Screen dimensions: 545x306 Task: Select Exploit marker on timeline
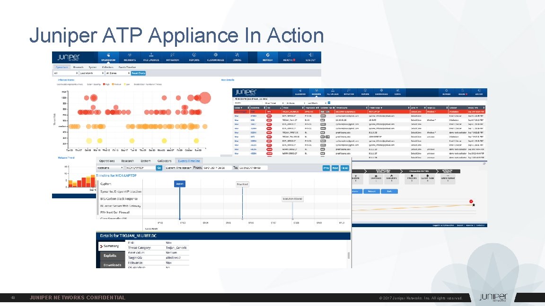click(180, 184)
